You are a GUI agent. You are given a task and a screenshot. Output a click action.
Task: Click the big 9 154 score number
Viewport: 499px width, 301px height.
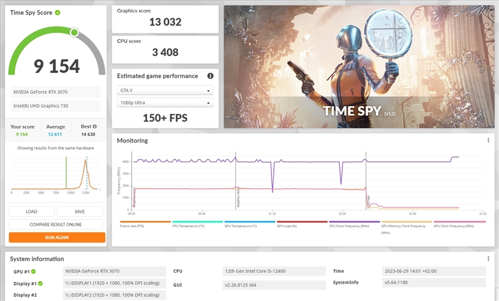(57, 66)
